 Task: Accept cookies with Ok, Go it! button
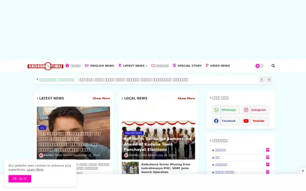pos(20,179)
